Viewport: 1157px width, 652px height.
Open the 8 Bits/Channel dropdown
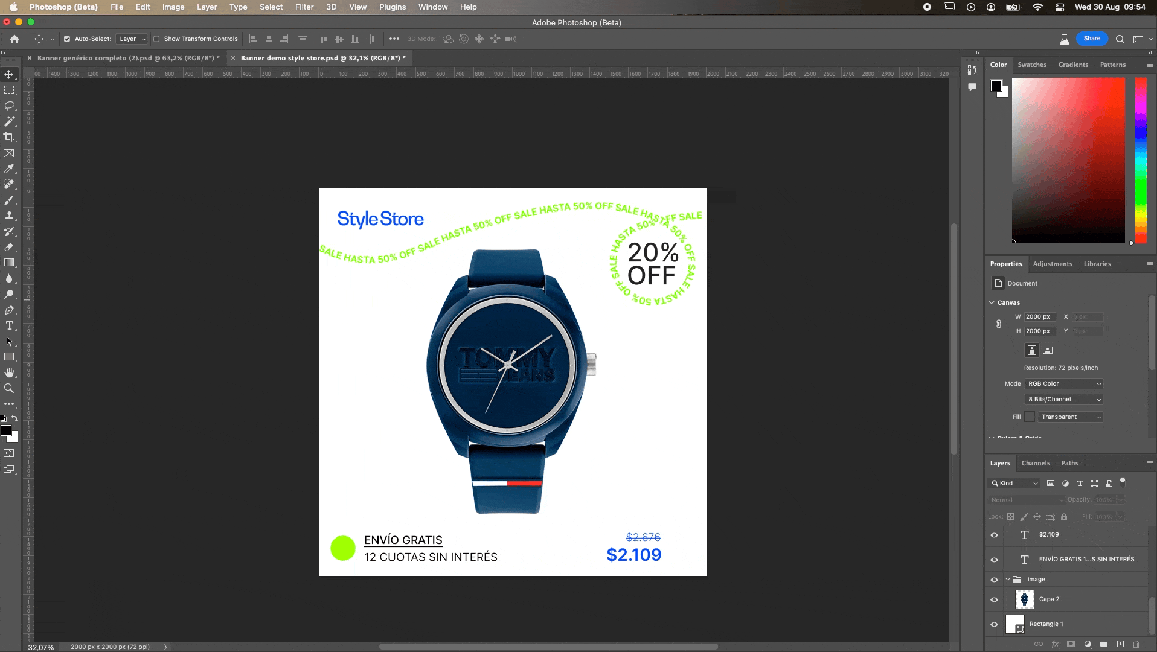click(x=1064, y=399)
